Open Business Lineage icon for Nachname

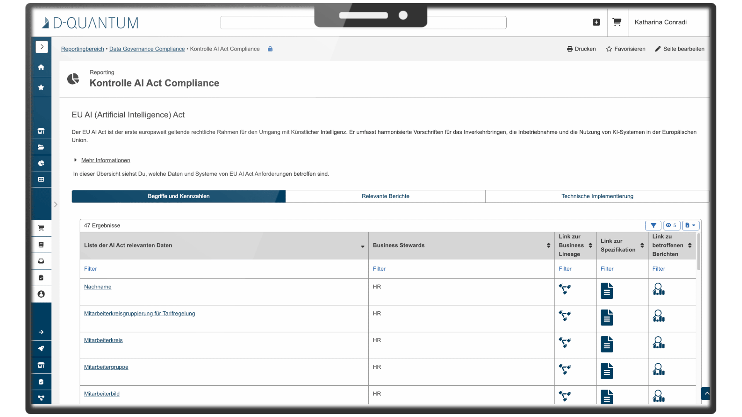[565, 289]
